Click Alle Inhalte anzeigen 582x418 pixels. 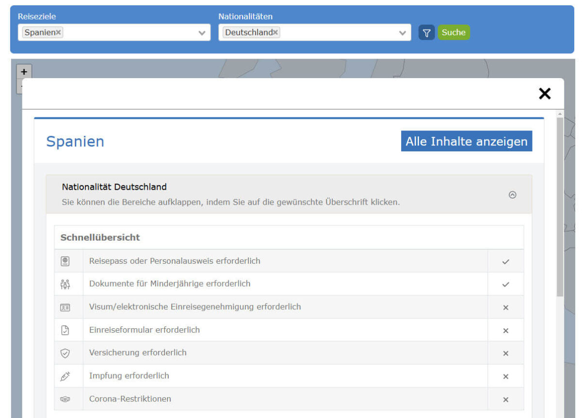(466, 141)
